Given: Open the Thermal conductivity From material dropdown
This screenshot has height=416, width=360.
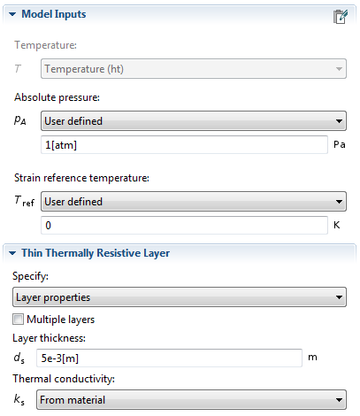Looking at the screenshot, I should 191,400.
